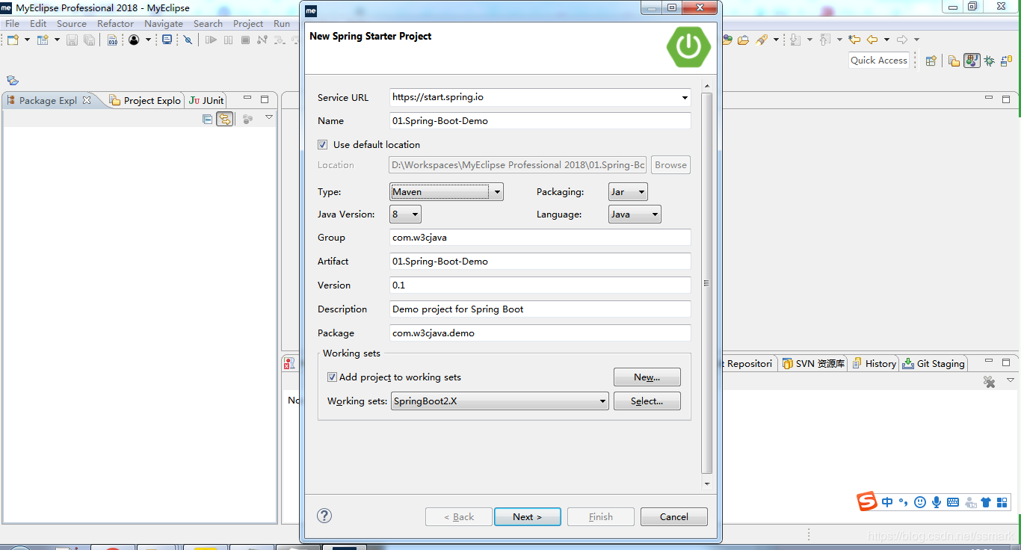
Task: Click the Next button
Action: [x=527, y=517]
